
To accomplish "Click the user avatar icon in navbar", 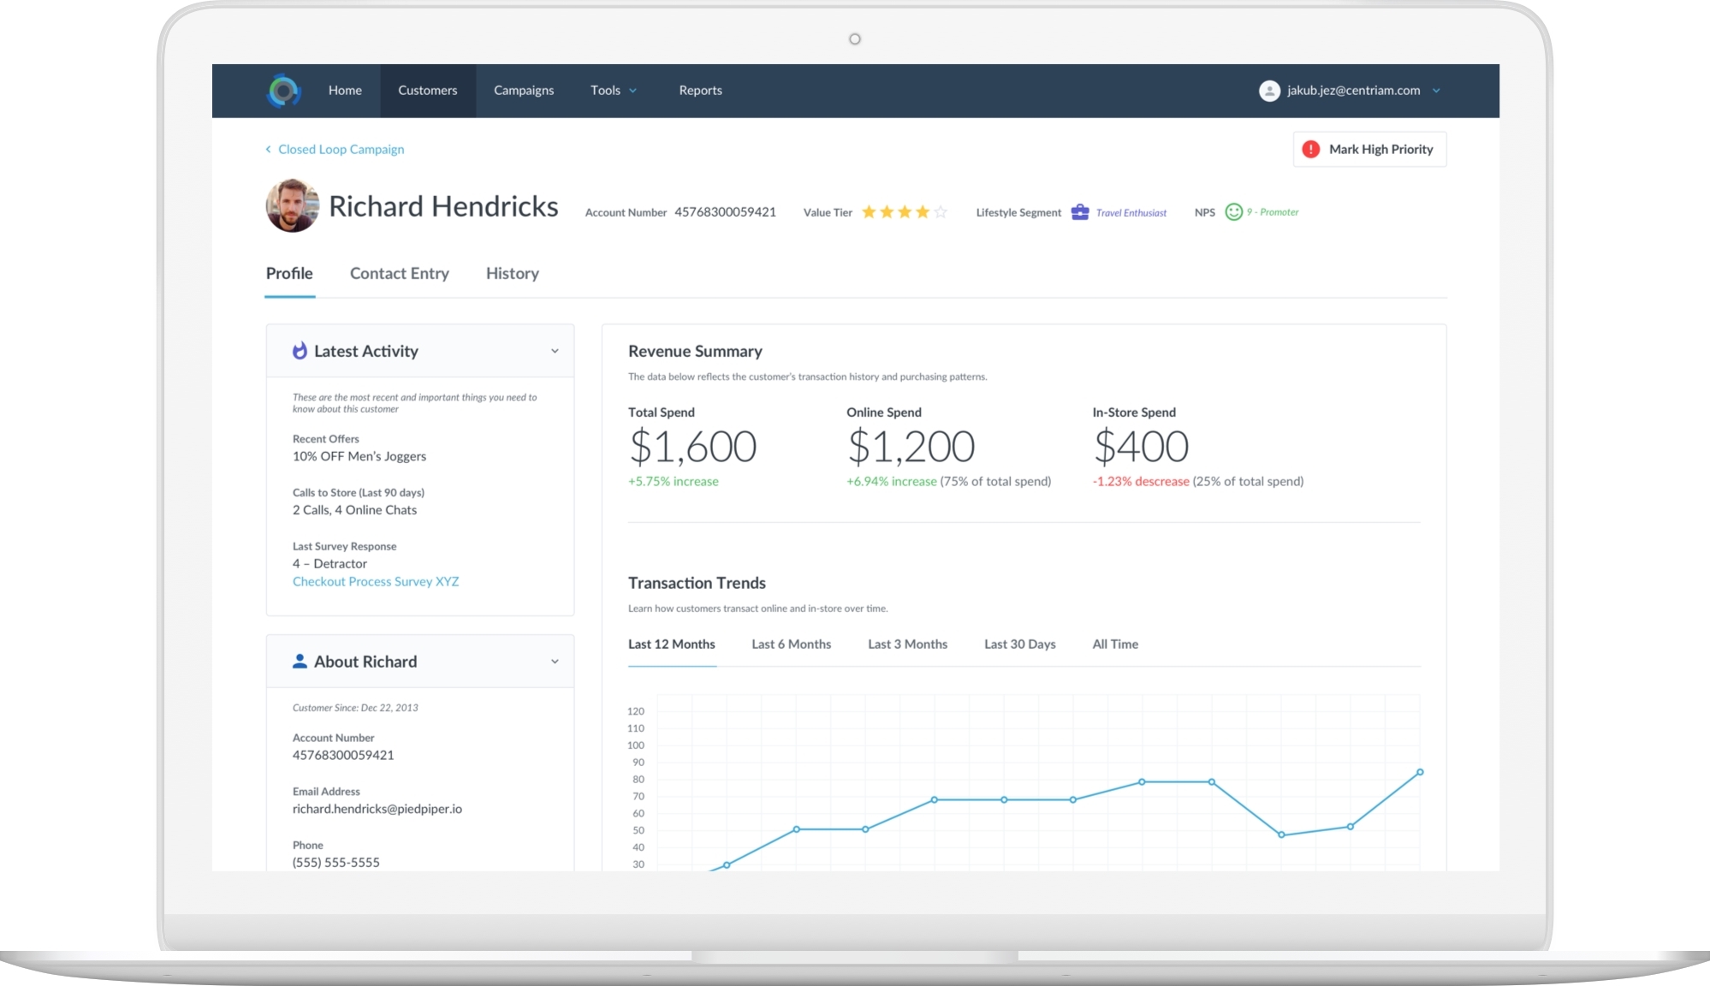I will [x=1269, y=91].
